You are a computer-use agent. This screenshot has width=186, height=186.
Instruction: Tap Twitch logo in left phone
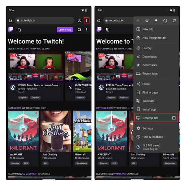tap(11, 30)
